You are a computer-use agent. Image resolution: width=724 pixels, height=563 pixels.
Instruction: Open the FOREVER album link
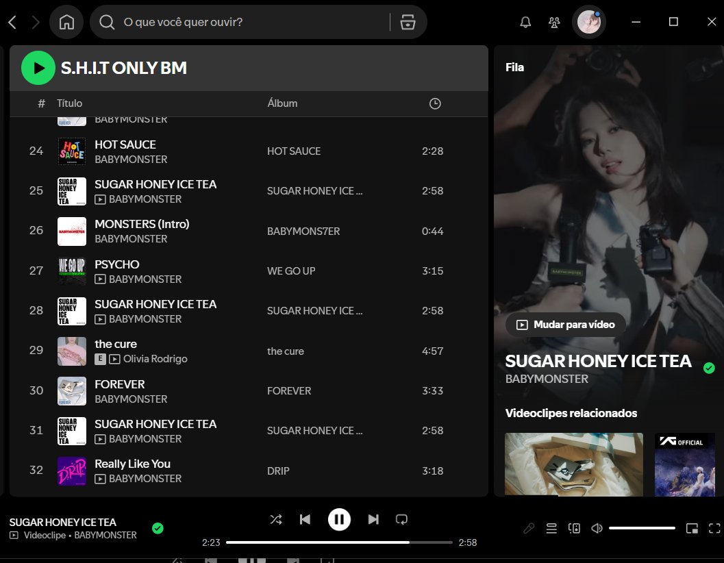pos(289,391)
